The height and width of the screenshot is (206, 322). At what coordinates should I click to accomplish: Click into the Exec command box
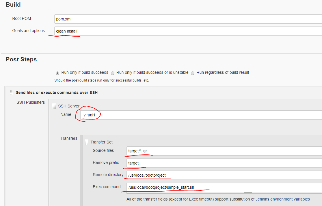pyautogui.click(x=224, y=187)
